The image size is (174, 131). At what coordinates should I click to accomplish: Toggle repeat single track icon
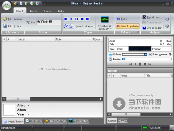[x=66, y=26]
